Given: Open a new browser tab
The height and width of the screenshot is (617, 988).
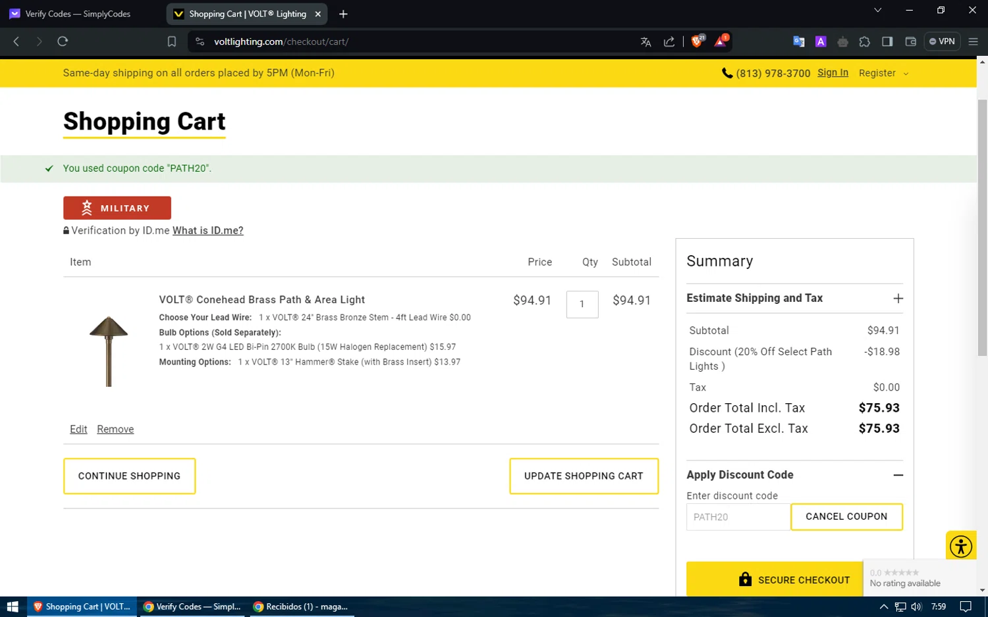Looking at the screenshot, I should pyautogui.click(x=343, y=14).
